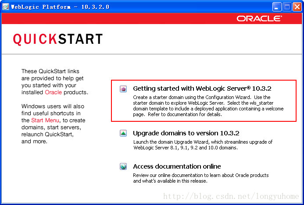Viewport: 304px width, 205px height.
Task: Click the Create a starter domain description text
Action: coord(208,106)
